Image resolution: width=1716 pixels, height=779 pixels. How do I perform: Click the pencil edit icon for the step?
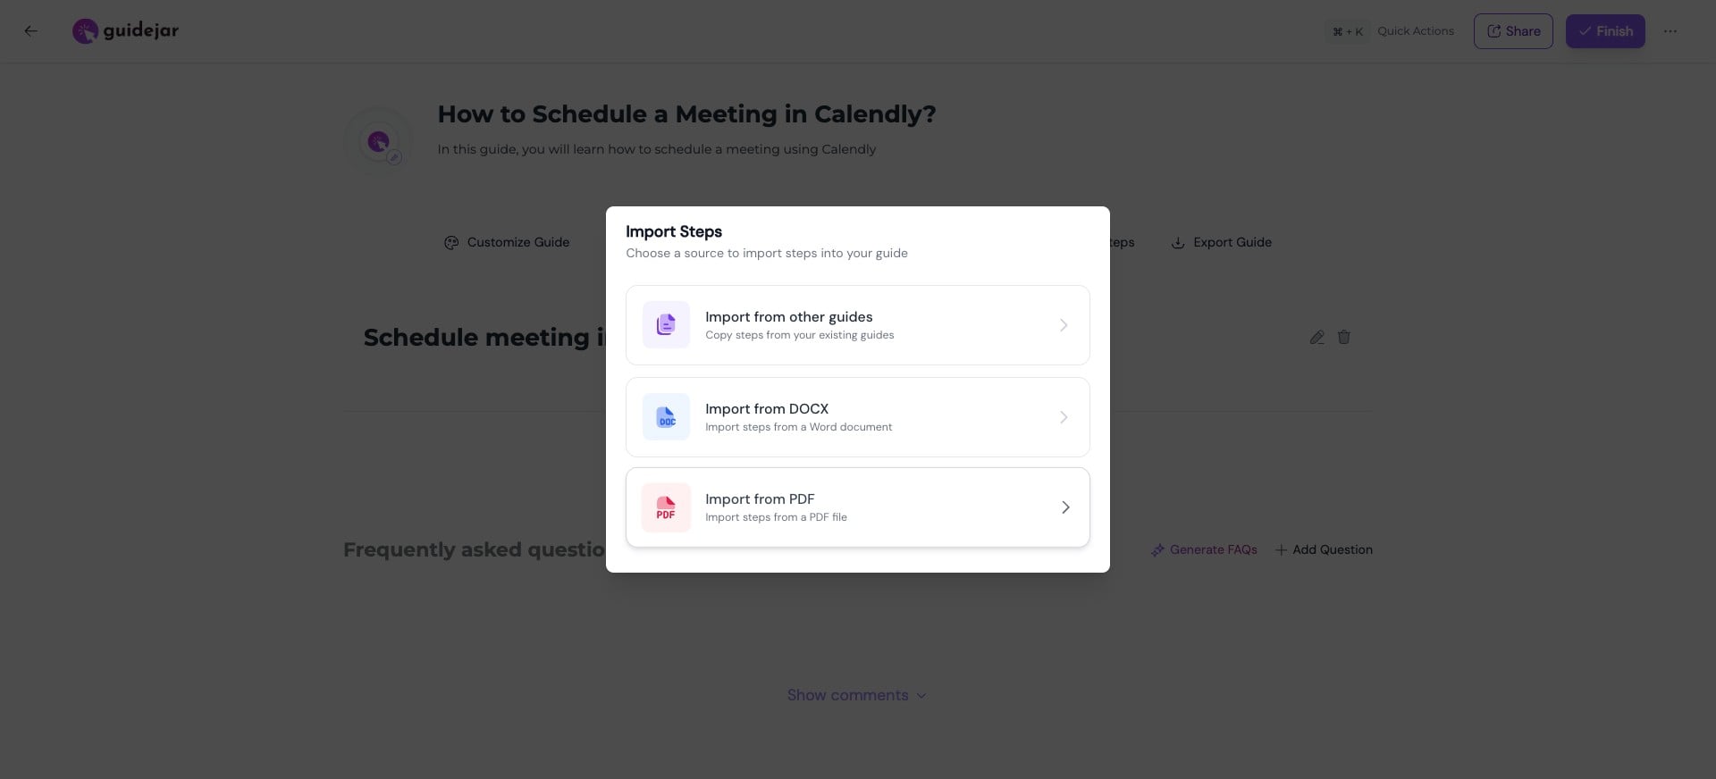[x=1316, y=338]
